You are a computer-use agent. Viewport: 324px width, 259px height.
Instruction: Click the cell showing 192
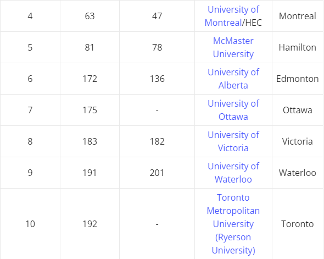point(90,224)
